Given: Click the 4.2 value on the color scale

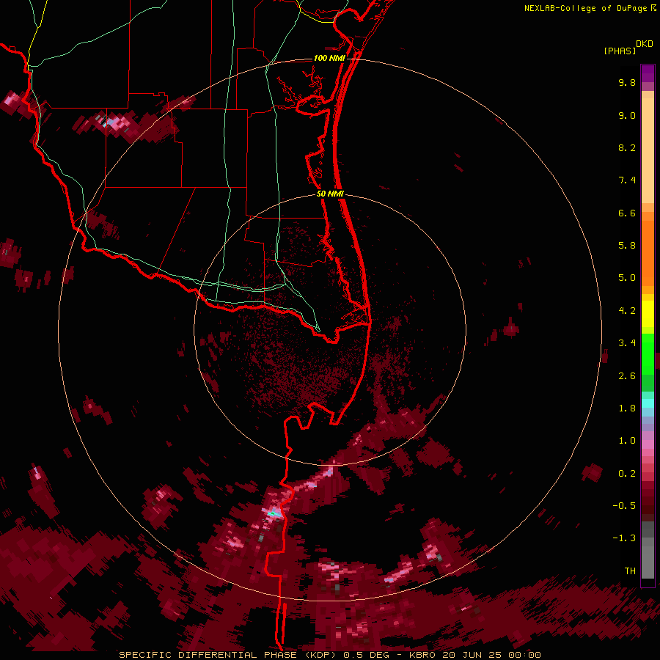Looking at the screenshot, I should pyautogui.click(x=627, y=311).
